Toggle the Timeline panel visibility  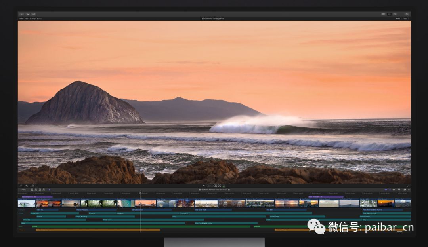(389, 14)
